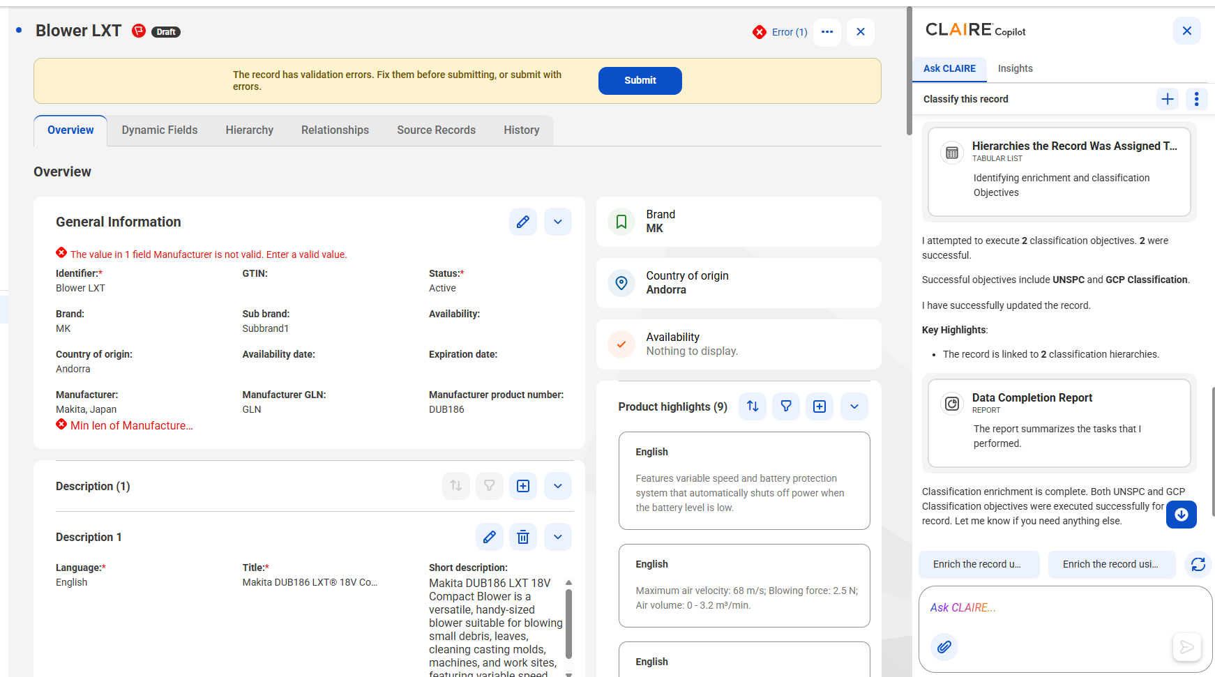The width and height of the screenshot is (1215, 677).
Task: Add a new description entry
Action: pos(523,486)
